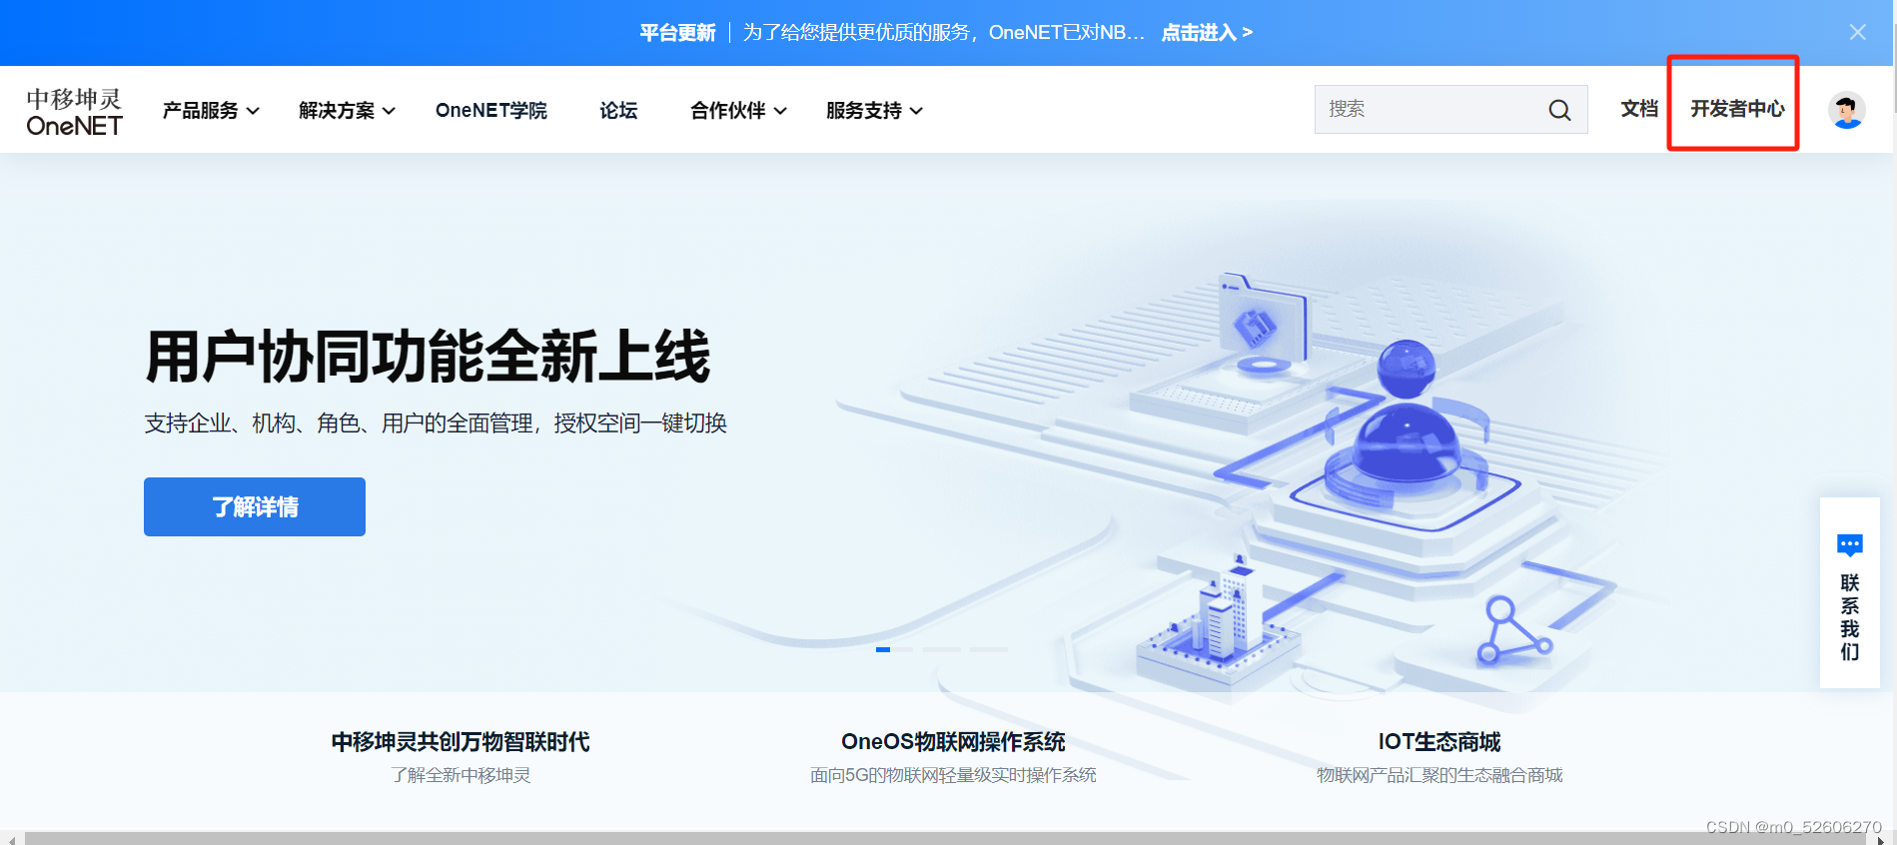Click the 了解详情 button
This screenshot has width=1897, height=845.
[255, 506]
